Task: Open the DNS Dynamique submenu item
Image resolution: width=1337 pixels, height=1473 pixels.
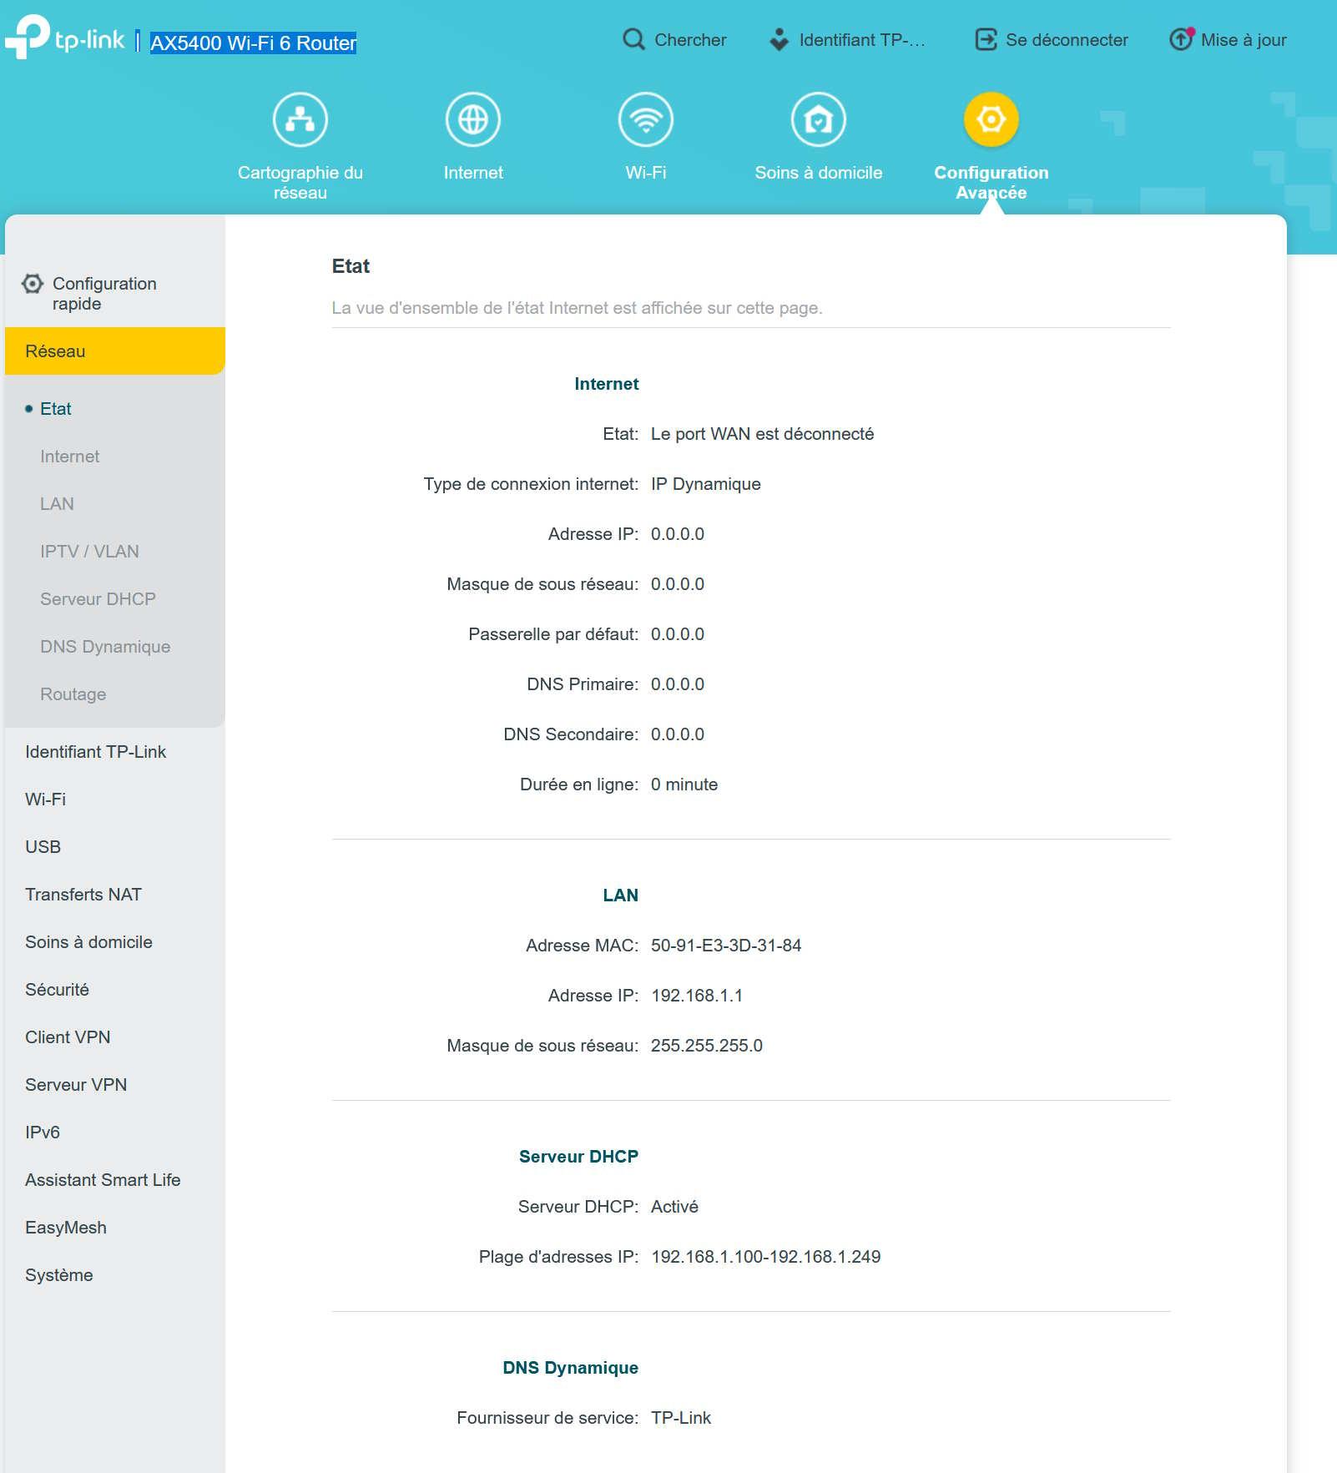Action: coord(105,647)
